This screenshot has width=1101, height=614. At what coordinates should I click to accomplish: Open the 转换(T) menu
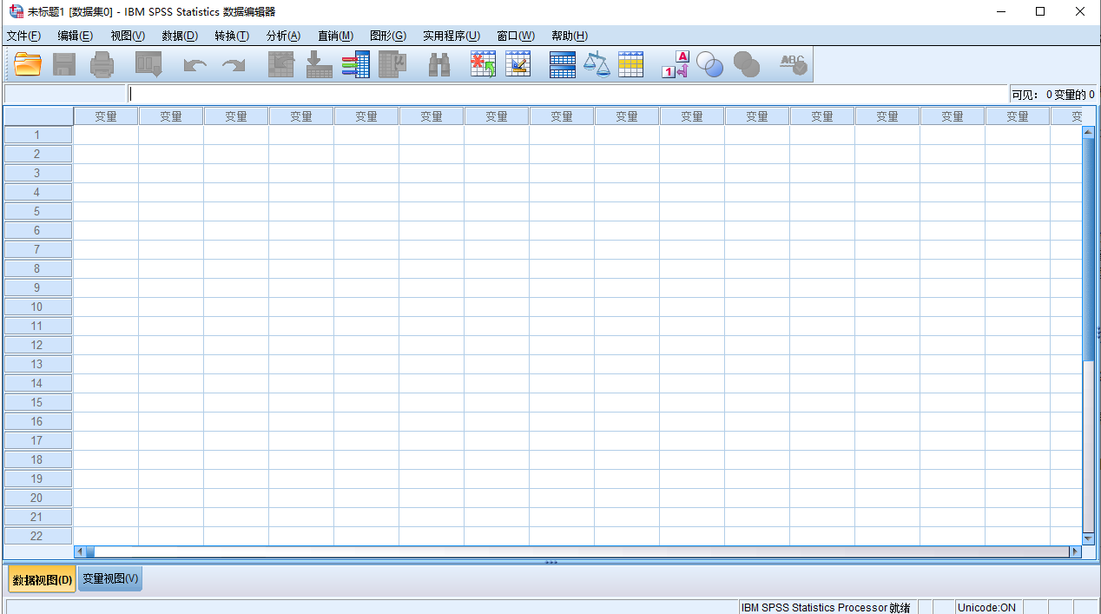232,36
